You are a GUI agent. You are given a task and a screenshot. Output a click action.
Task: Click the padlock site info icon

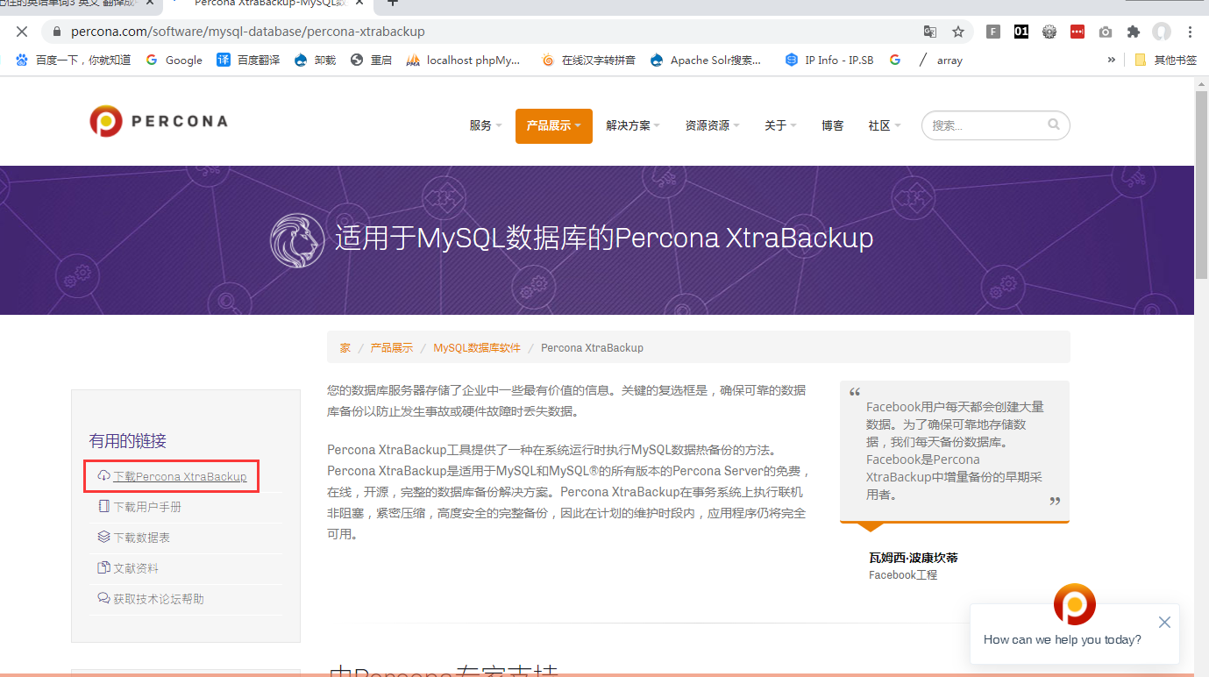(58, 32)
